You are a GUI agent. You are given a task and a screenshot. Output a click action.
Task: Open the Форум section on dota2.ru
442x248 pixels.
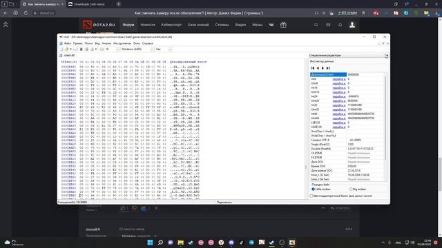click(x=128, y=25)
